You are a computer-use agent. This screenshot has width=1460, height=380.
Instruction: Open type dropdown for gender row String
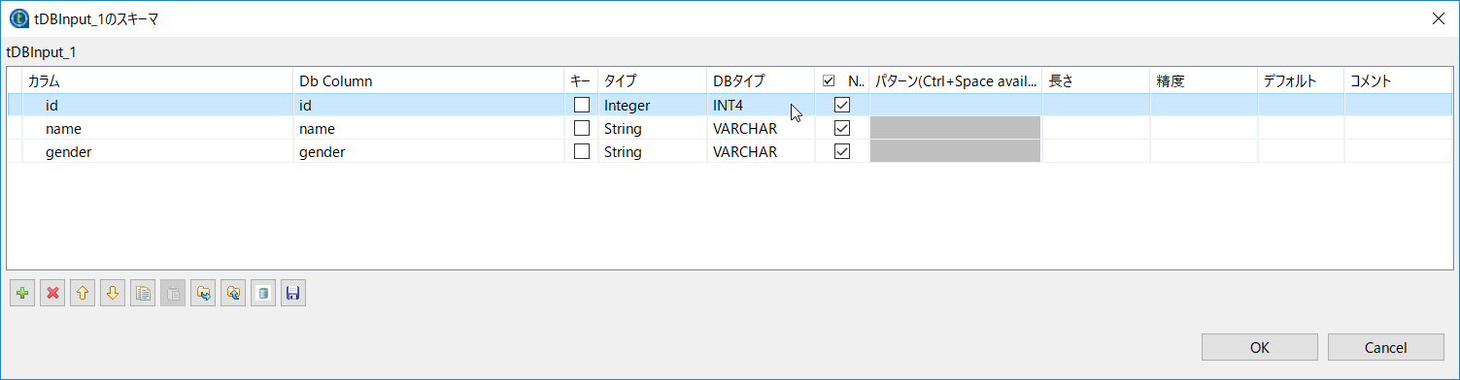coord(652,151)
